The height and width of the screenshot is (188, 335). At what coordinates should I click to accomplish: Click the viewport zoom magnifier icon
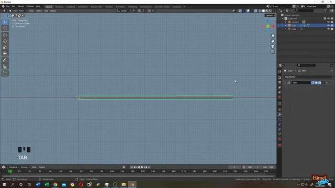tap(273, 36)
